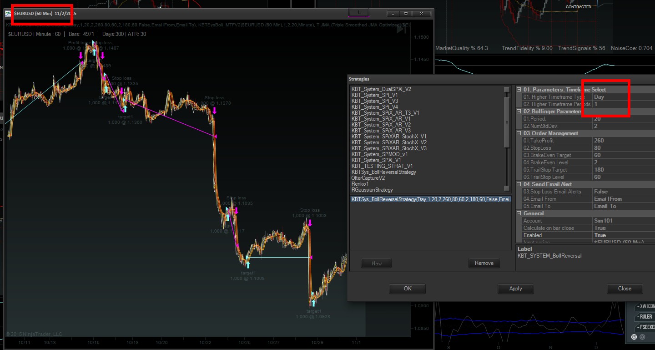Screen dimensions: 655x350
Task: Collapse the 02.Bollinger Parameters section
Action: 519,112
